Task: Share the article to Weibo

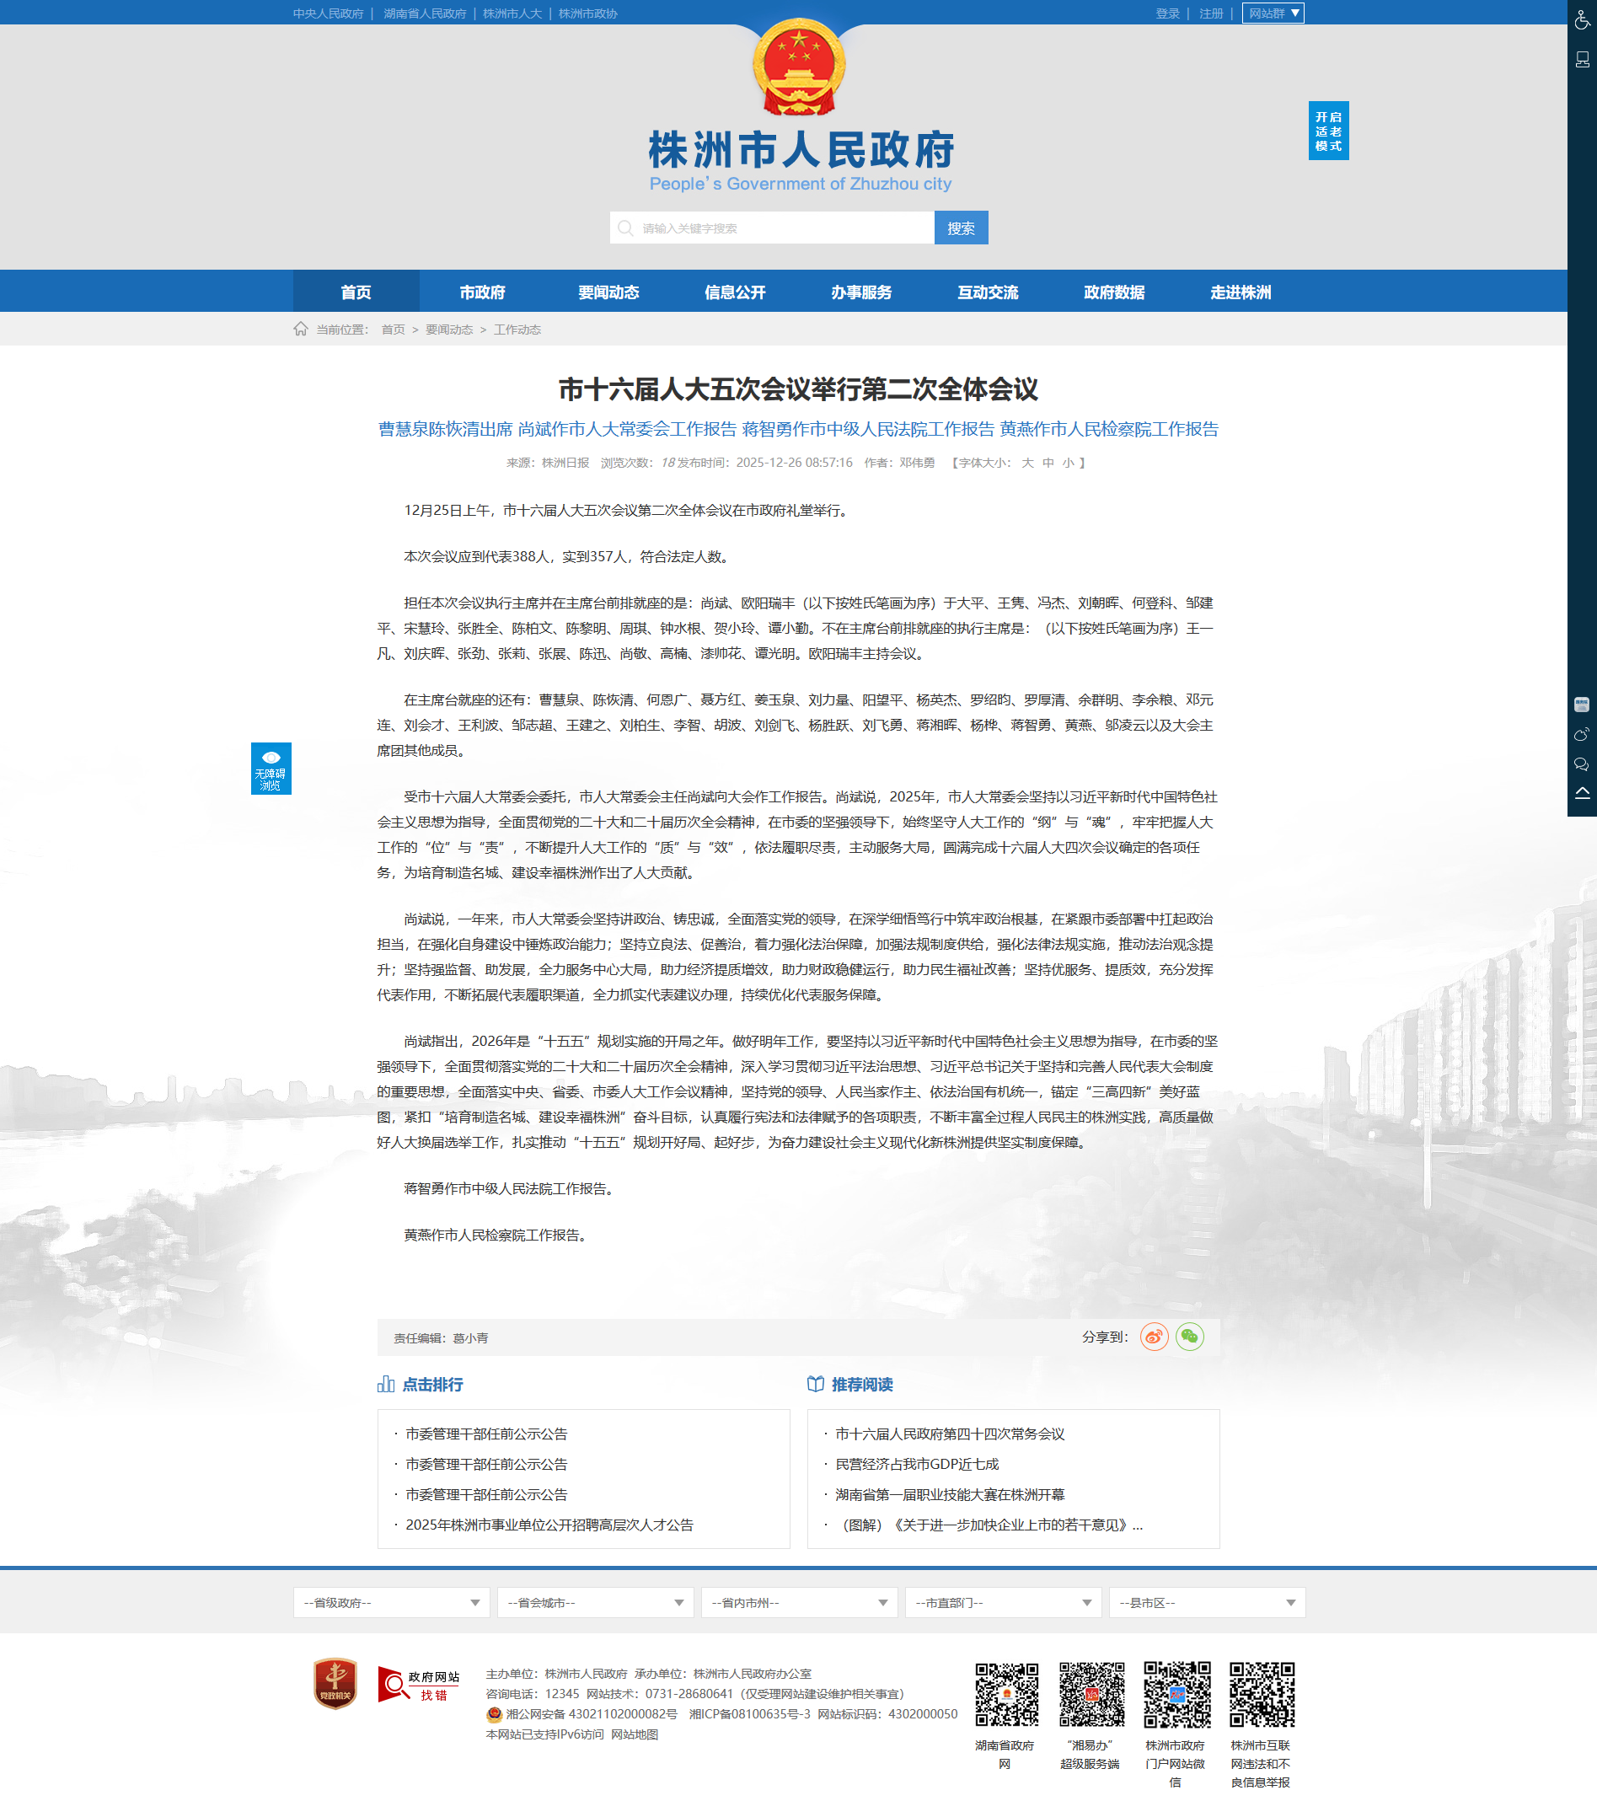Action: pos(1154,1336)
